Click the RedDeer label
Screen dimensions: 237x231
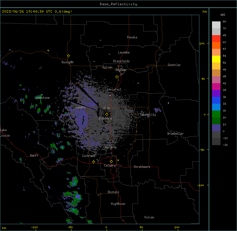[121, 70]
